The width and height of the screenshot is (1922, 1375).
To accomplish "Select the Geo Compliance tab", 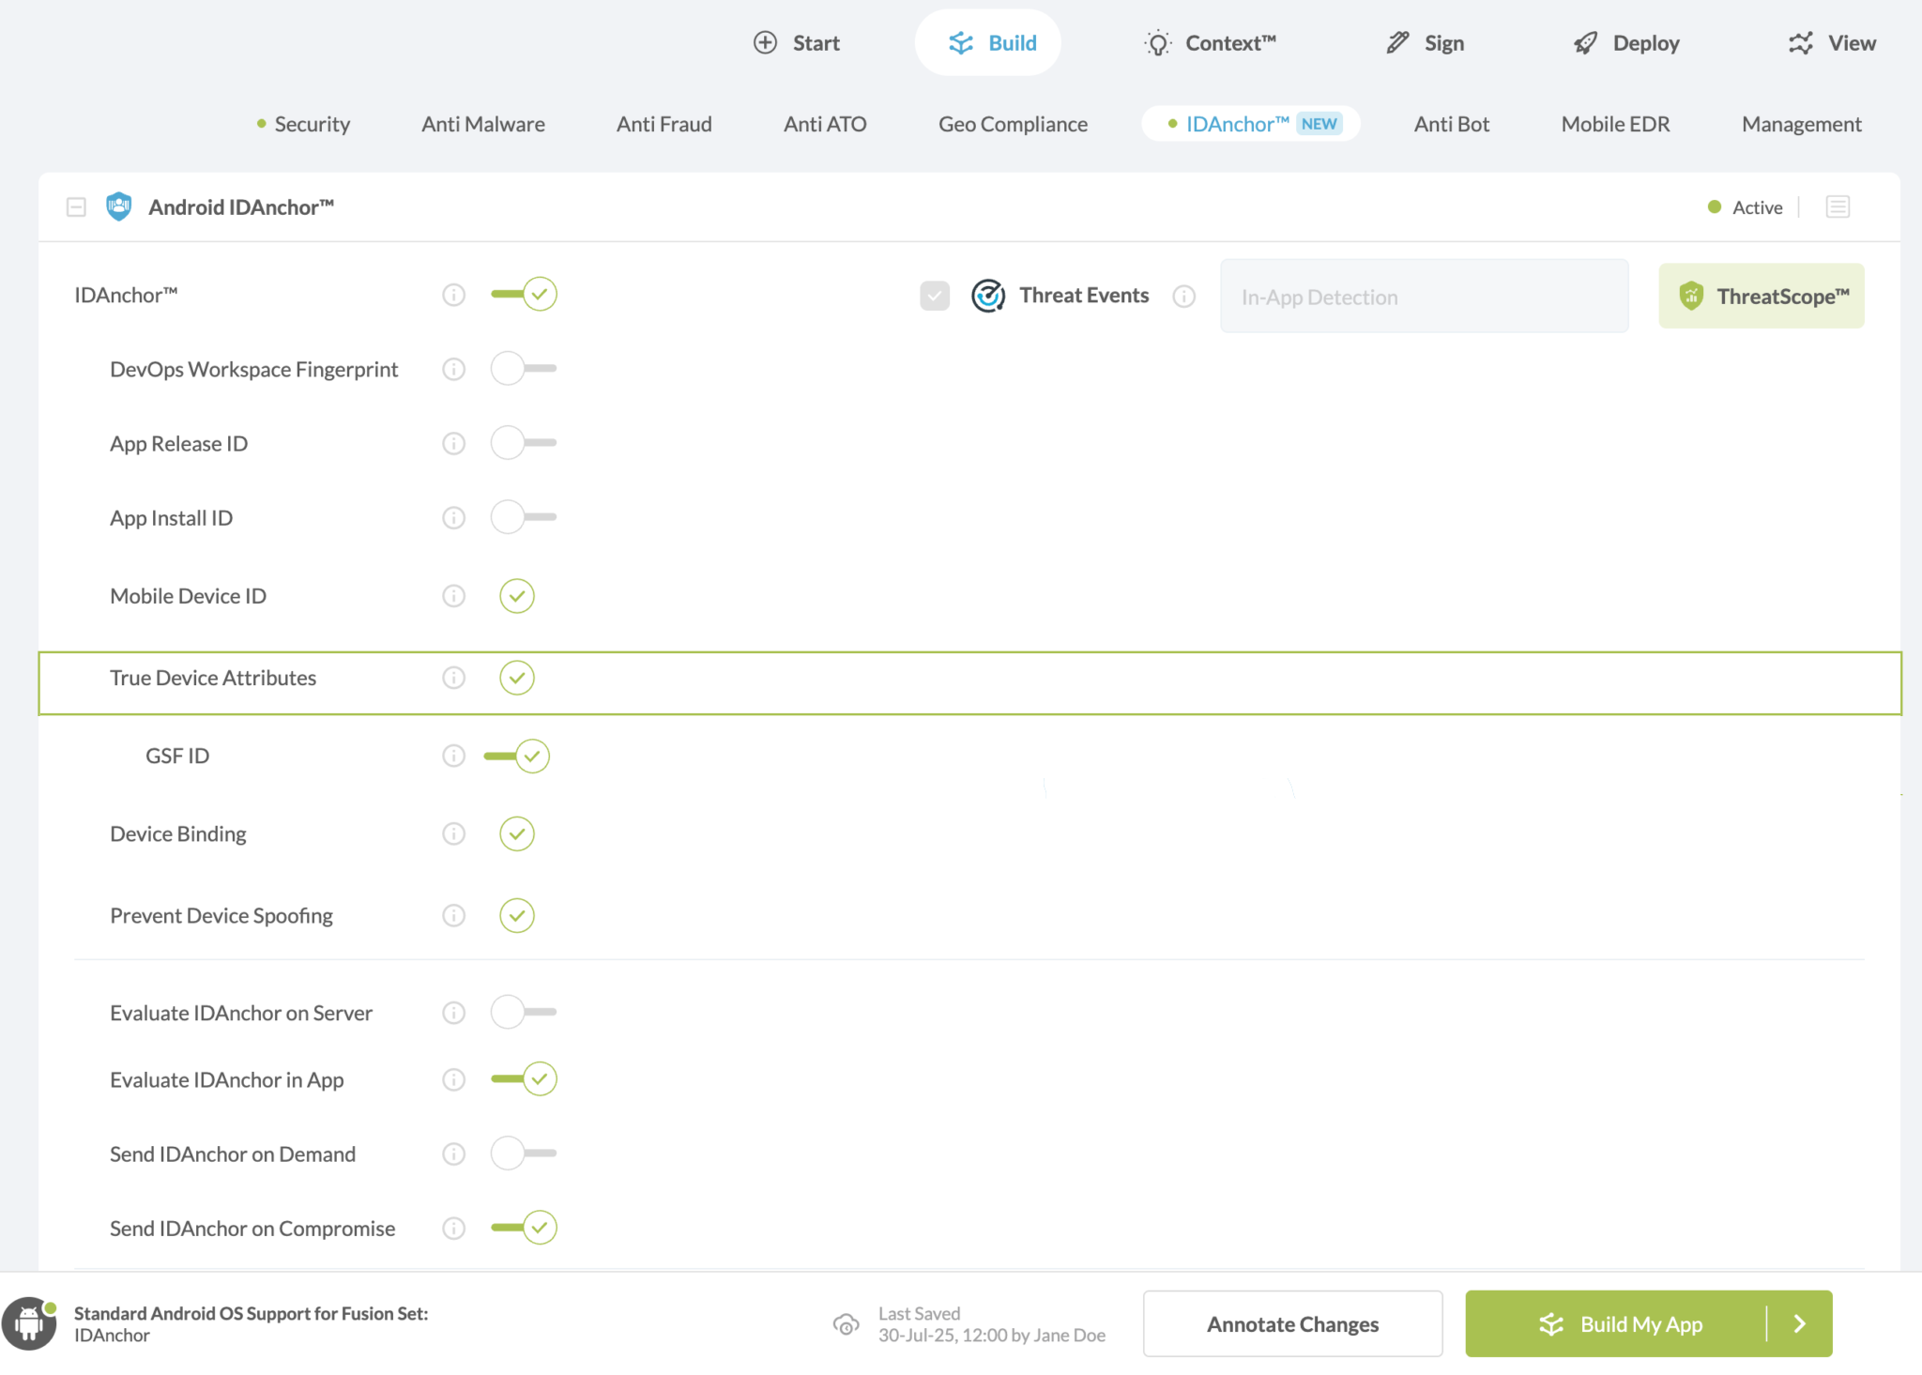I will 1013,123.
